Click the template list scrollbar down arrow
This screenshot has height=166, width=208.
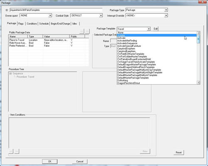[x=198, y=83]
